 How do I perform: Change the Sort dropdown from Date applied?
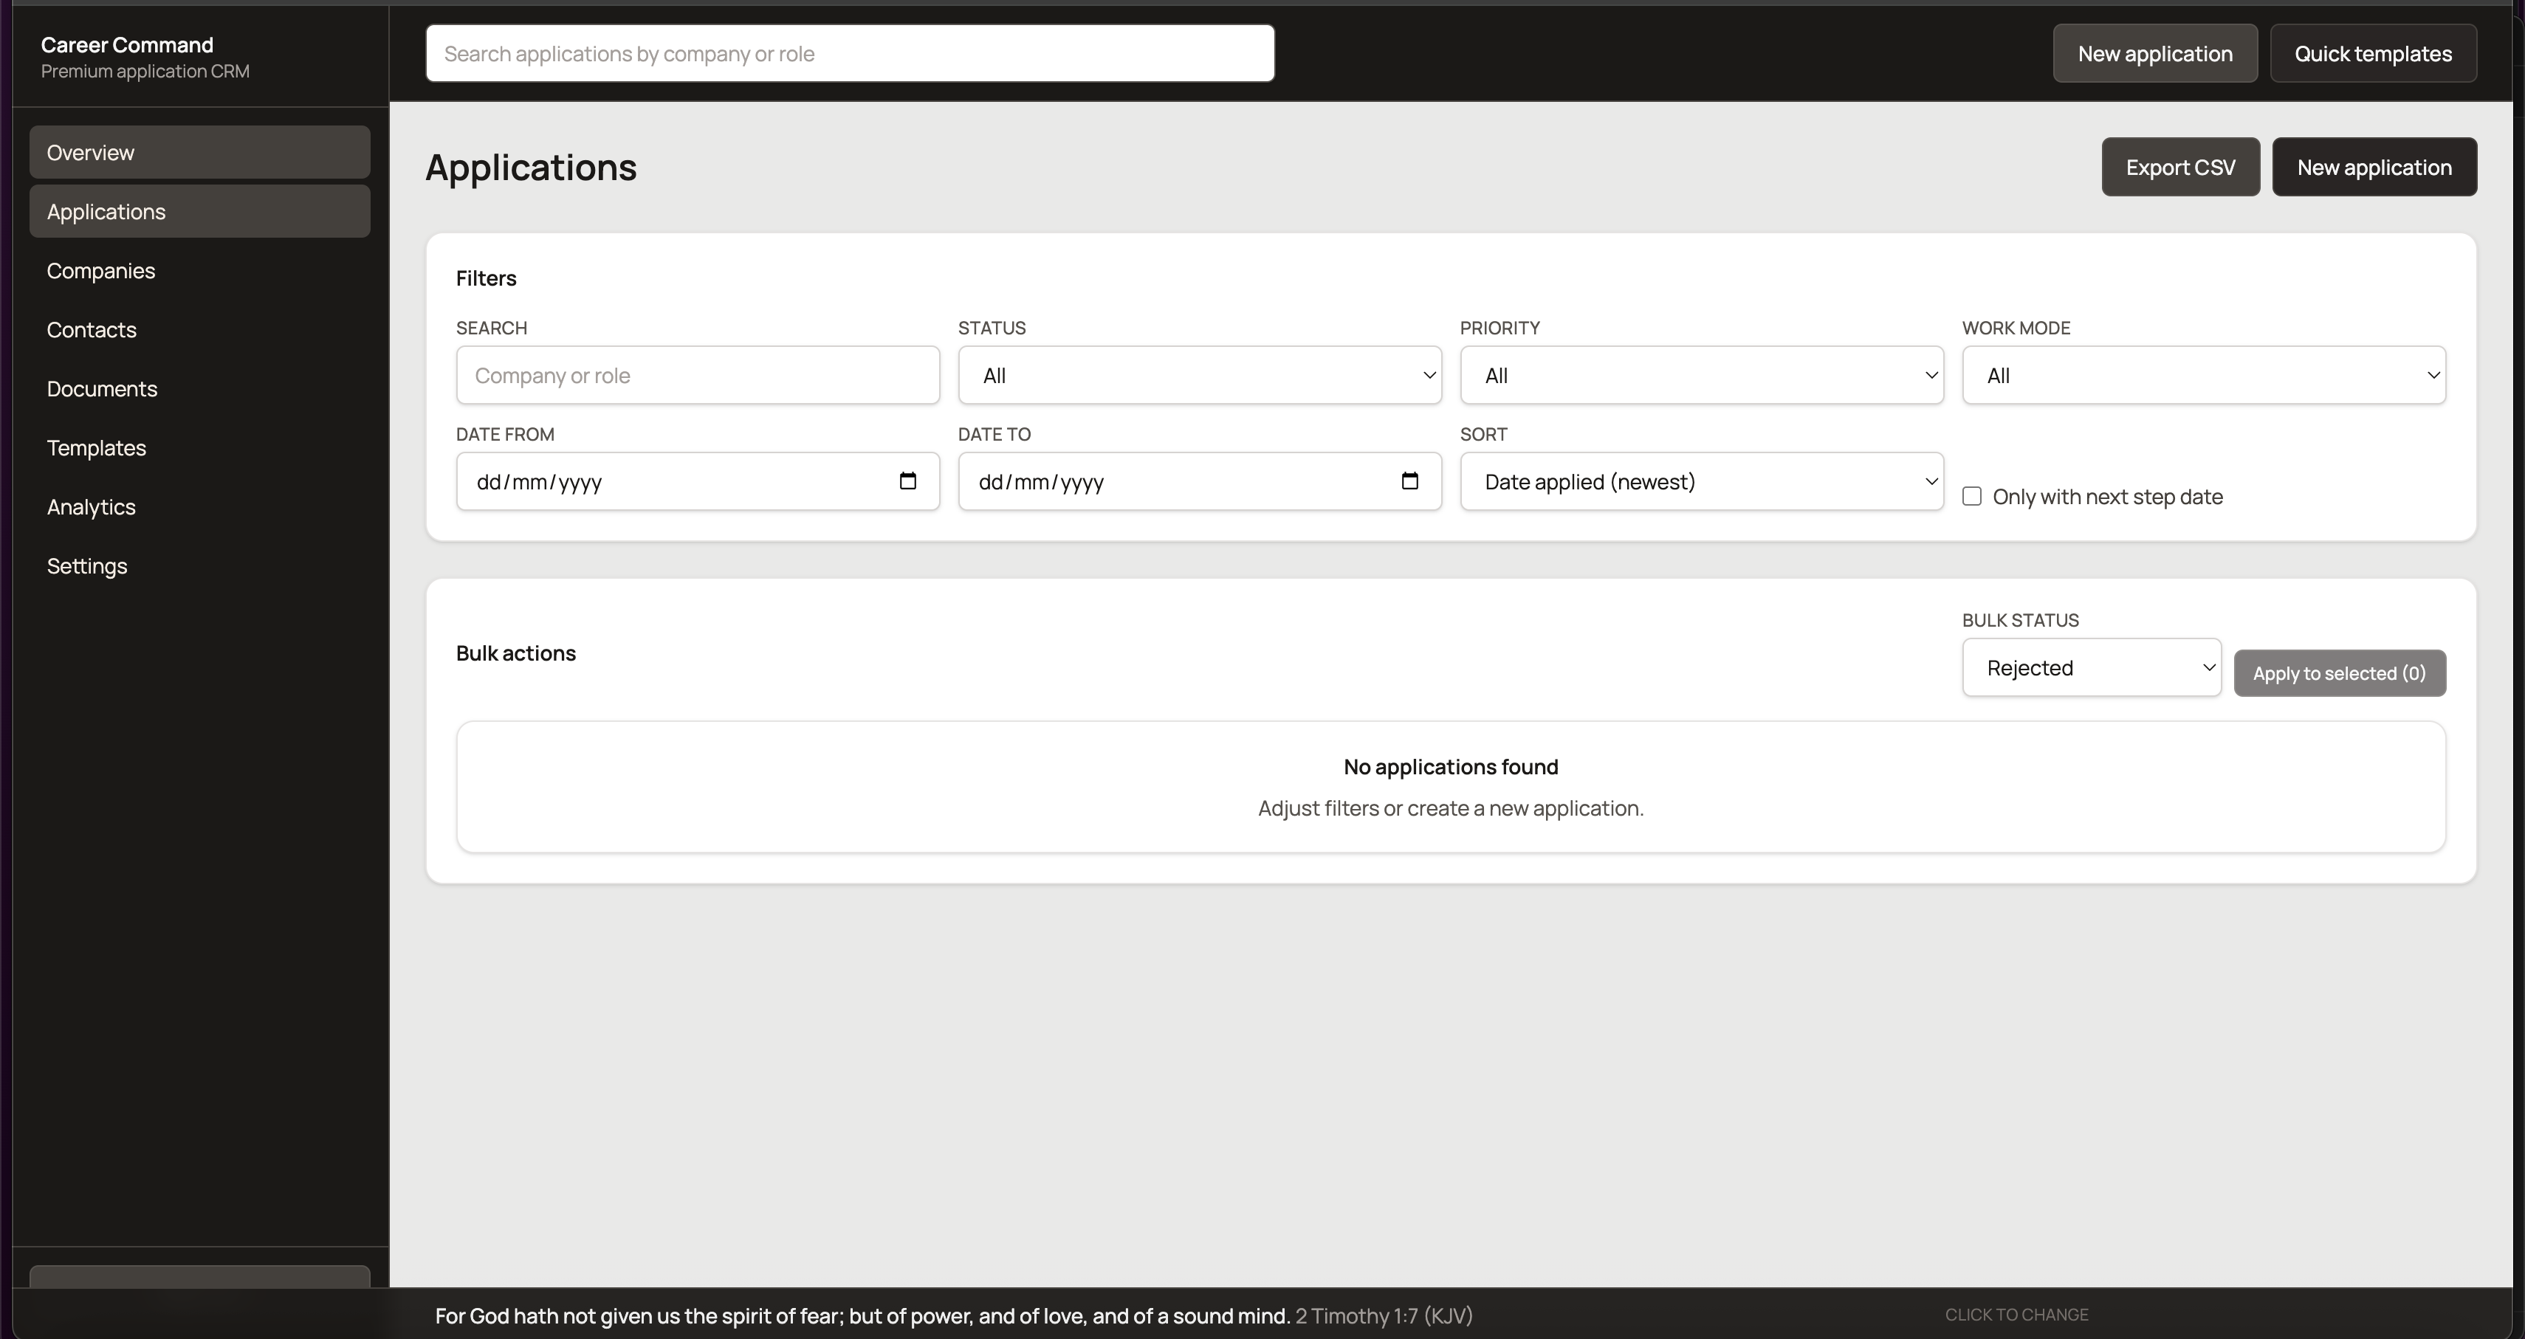coord(1702,481)
